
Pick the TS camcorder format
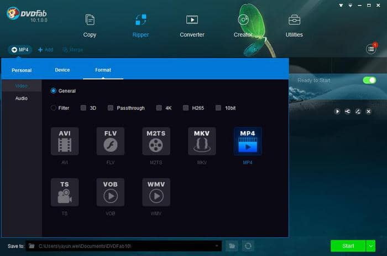[x=65, y=192]
